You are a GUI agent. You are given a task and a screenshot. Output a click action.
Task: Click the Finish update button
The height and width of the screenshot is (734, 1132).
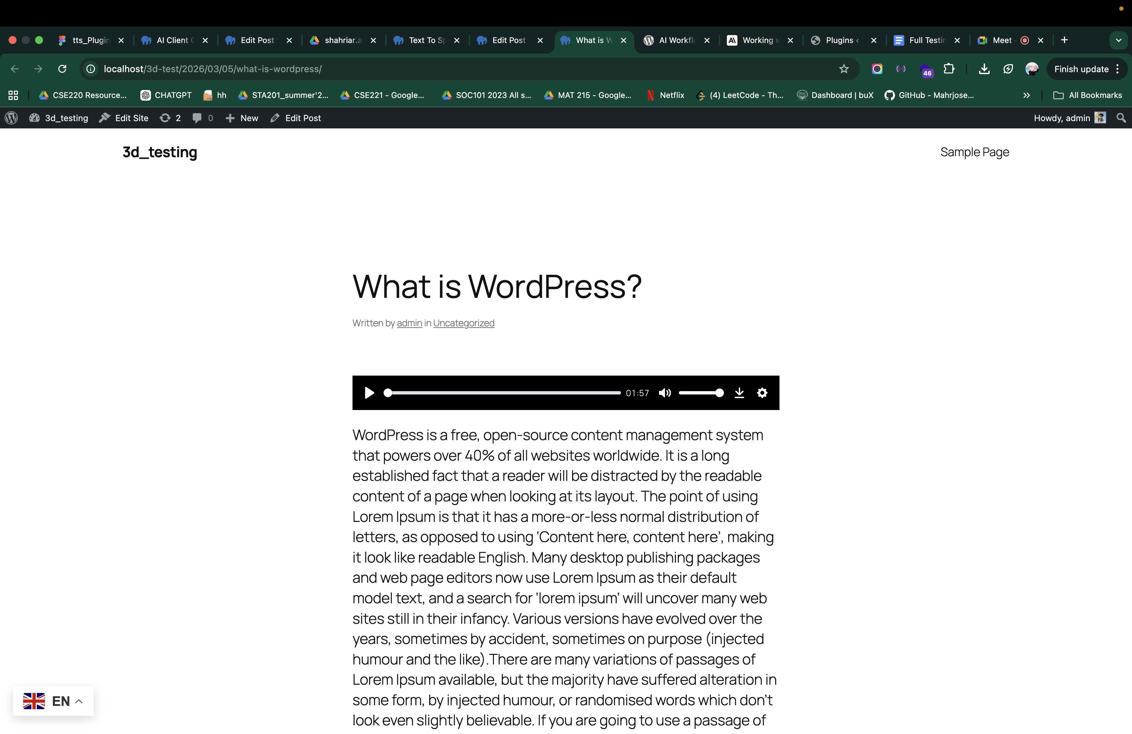pyautogui.click(x=1081, y=69)
